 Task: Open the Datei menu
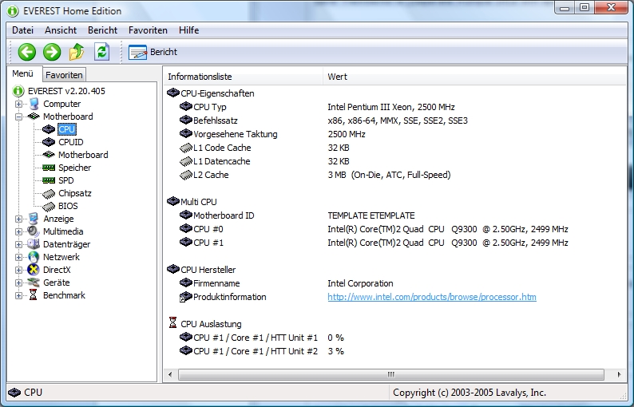tap(22, 30)
